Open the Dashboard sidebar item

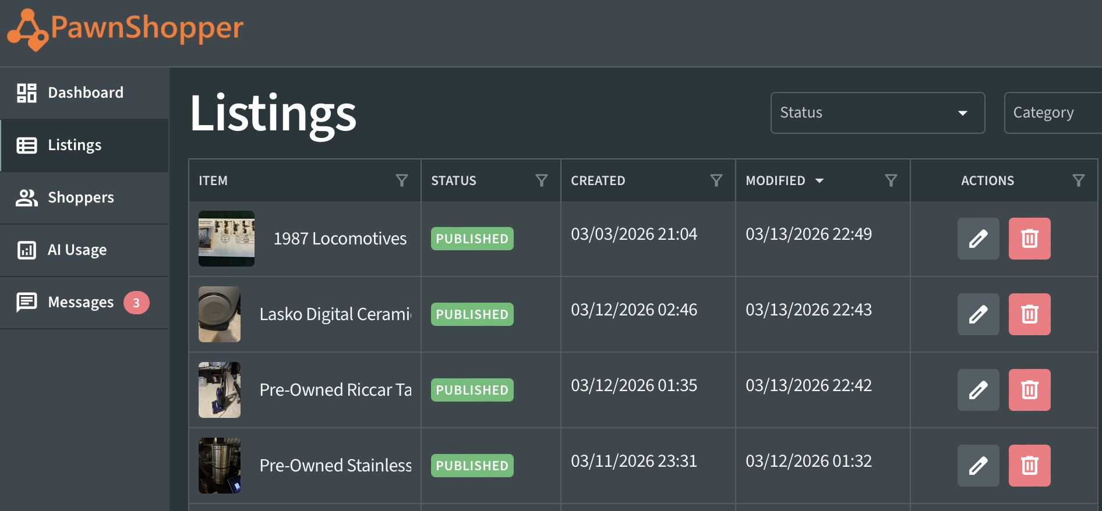(x=84, y=93)
